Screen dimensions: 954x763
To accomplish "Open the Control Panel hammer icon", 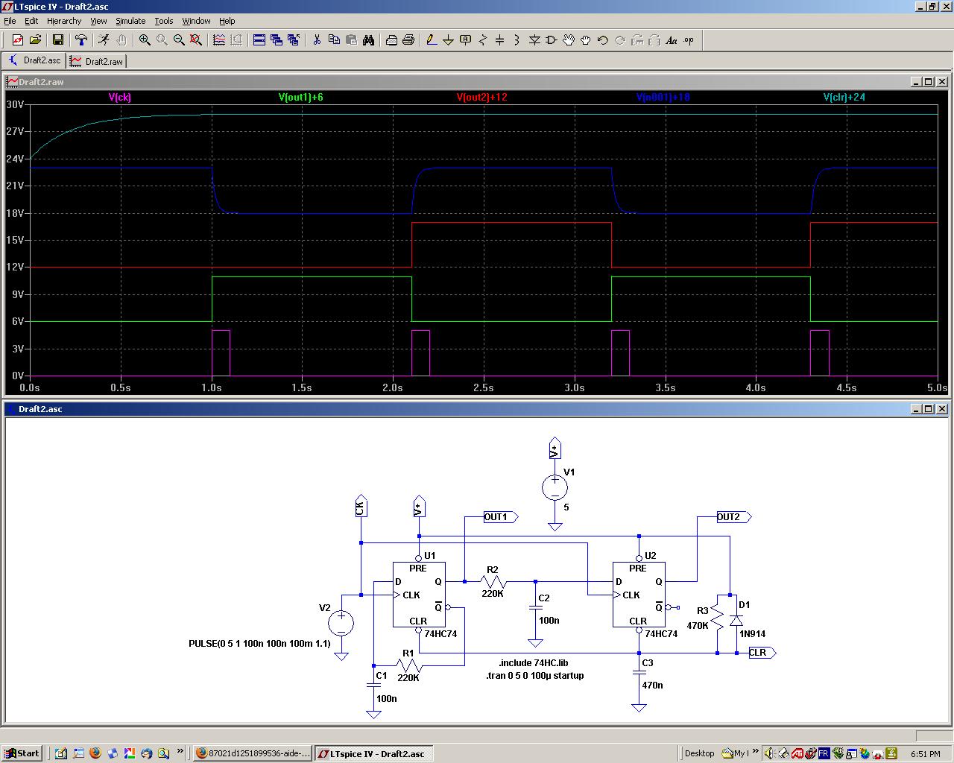I will pyautogui.click(x=81, y=40).
